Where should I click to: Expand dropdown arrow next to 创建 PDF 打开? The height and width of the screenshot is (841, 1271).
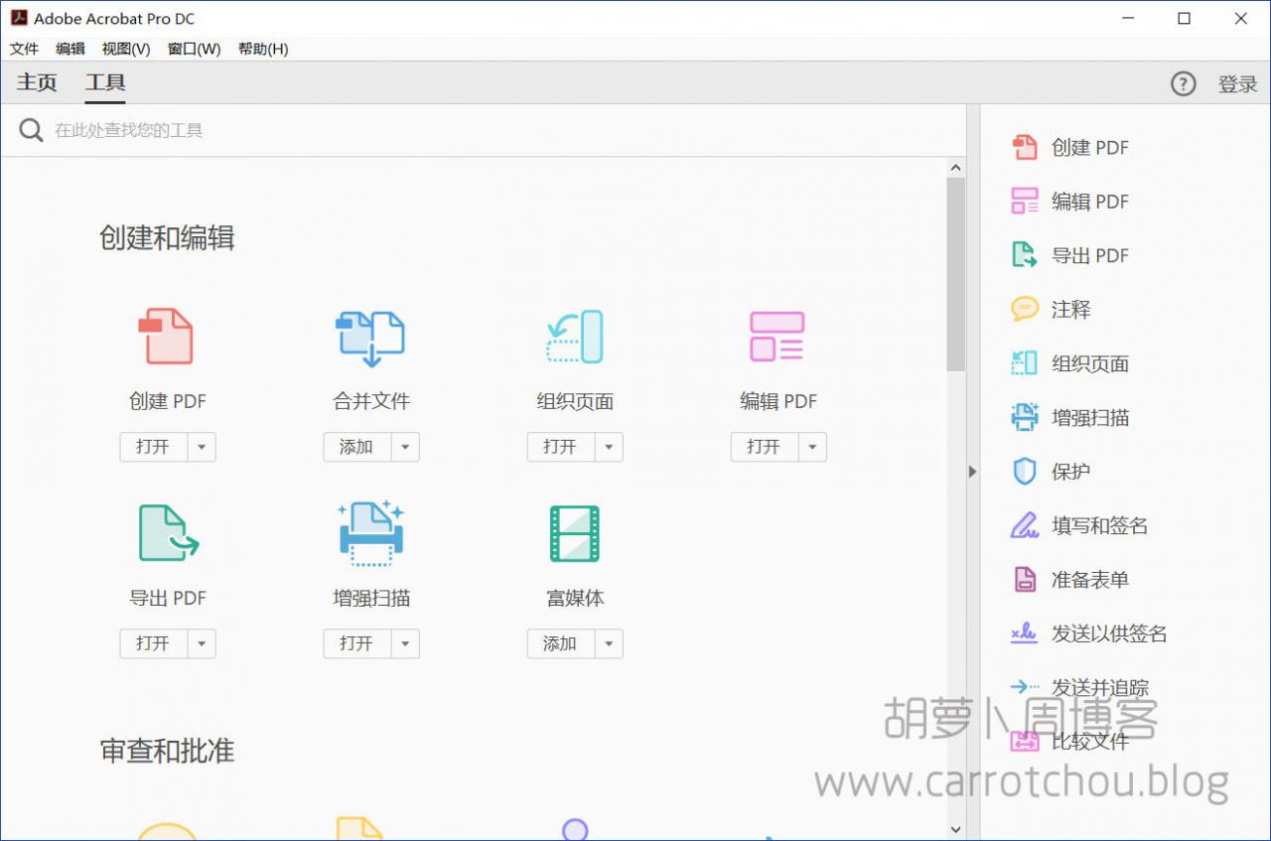(x=202, y=447)
